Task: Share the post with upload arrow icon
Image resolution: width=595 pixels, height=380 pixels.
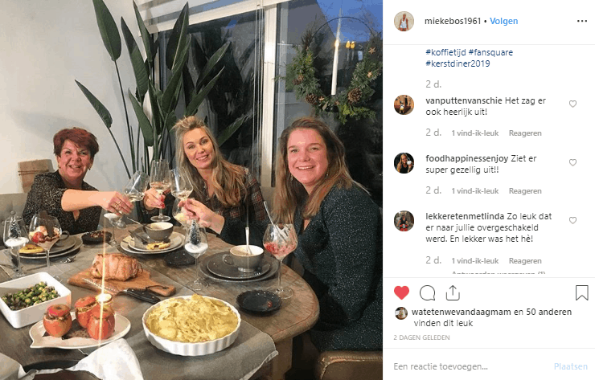Action: tap(453, 292)
